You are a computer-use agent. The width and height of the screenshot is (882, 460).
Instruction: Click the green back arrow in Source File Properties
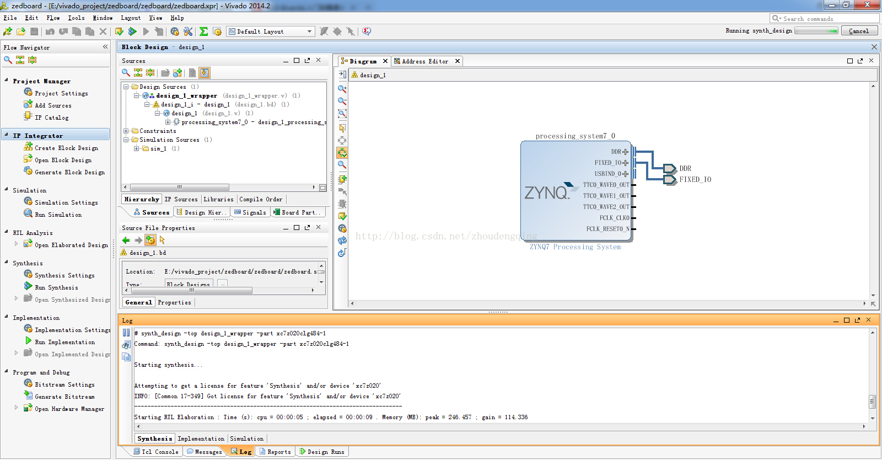click(126, 240)
